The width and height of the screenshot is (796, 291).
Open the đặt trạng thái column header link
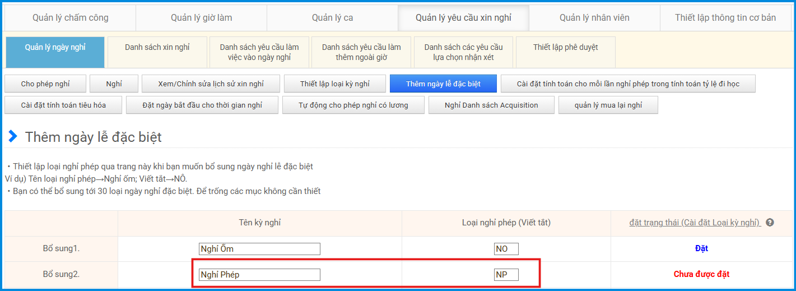click(695, 223)
